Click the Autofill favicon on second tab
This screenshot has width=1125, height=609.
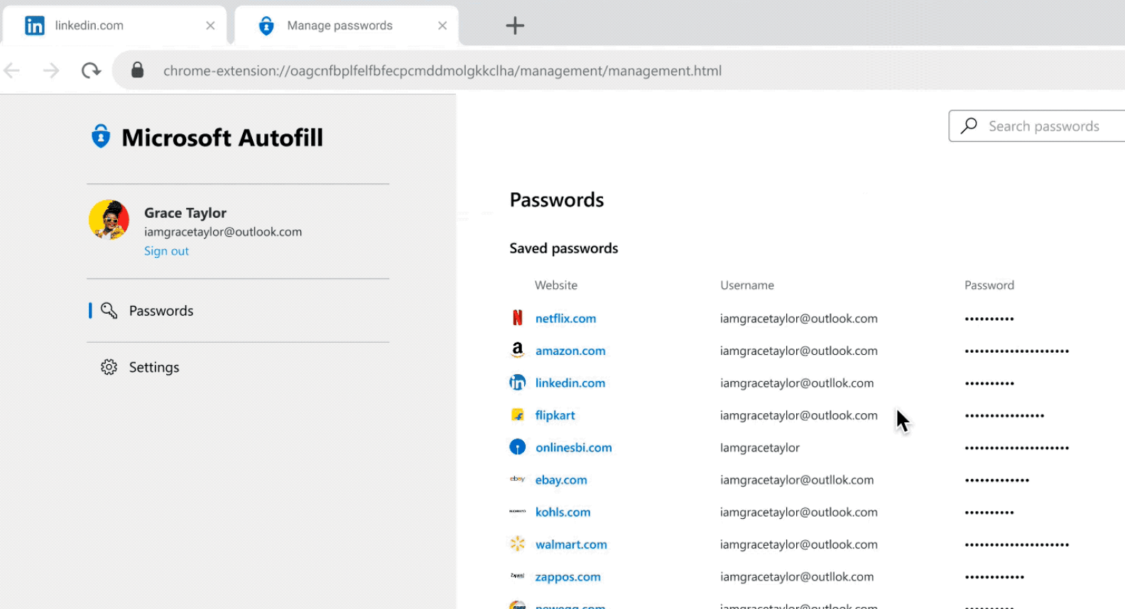click(266, 26)
